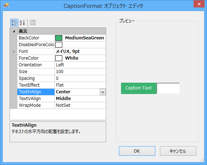Image resolution: width=207 pixels, height=165 pixels.
Task: Click the White ForeColor swatch
Action: (x=59, y=58)
